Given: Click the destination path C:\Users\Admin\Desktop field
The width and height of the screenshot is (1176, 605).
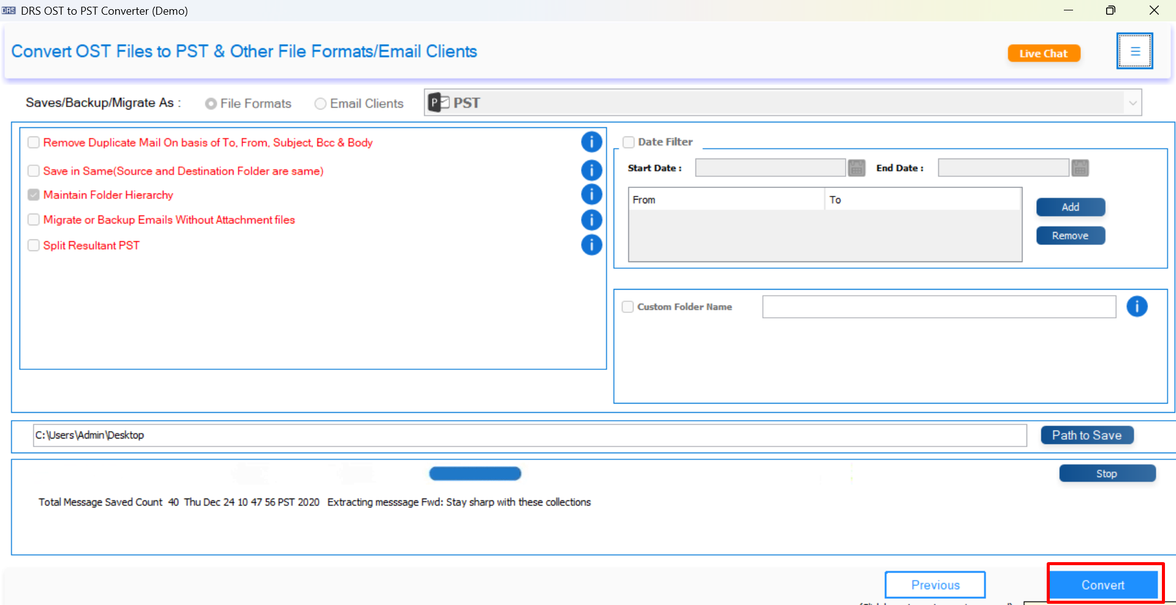Looking at the screenshot, I should (530, 435).
